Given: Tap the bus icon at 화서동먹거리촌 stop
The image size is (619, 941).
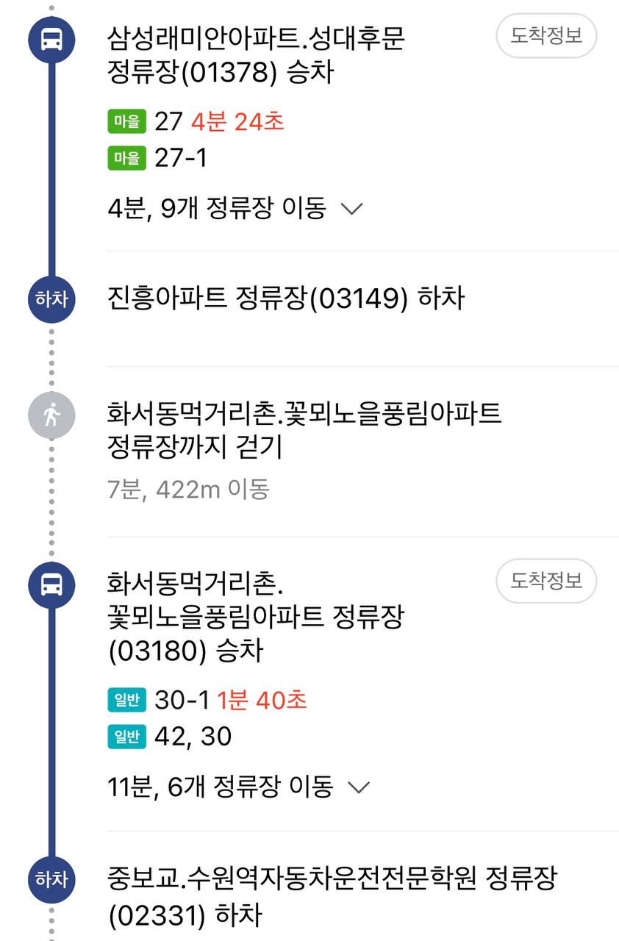Looking at the screenshot, I should tap(51, 585).
